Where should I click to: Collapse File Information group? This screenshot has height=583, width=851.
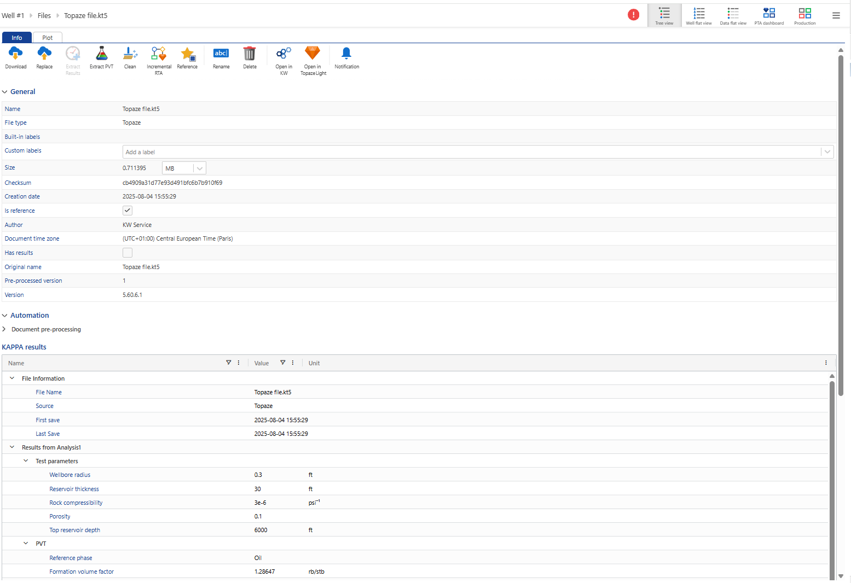[12, 378]
